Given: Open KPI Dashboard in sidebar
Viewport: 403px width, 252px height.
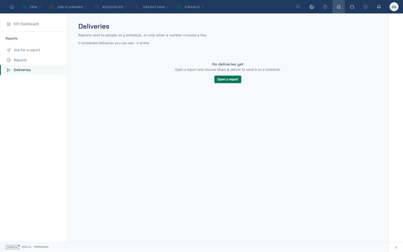Looking at the screenshot, I should coord(34,24).
